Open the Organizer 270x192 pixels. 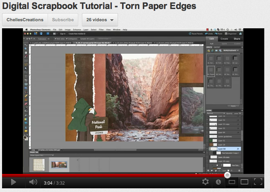pos(231,34)
